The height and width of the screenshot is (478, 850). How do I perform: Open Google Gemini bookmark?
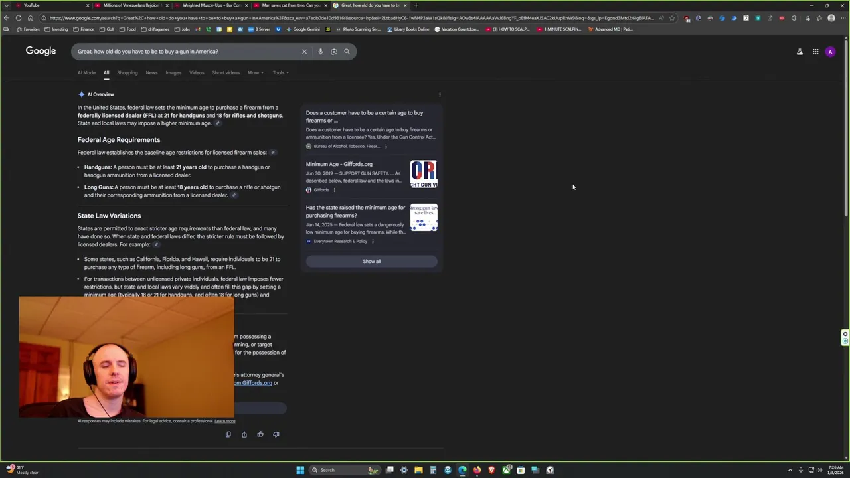coord(303,29)
